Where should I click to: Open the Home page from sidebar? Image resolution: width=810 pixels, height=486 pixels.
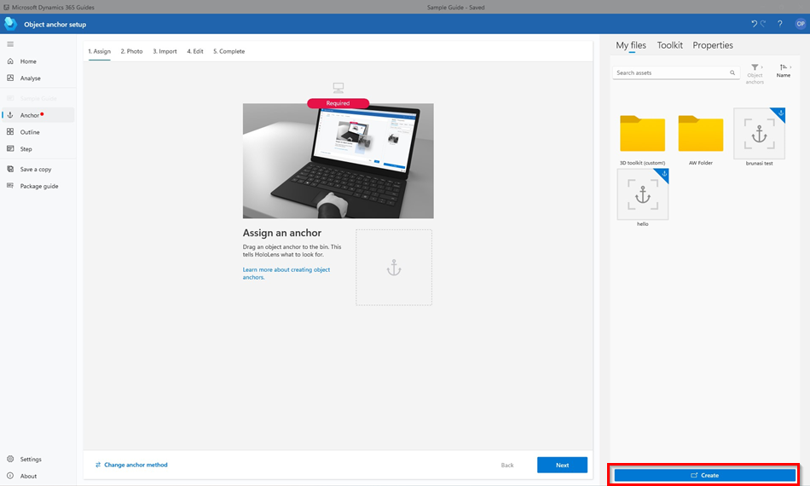(x=28, y=61)
